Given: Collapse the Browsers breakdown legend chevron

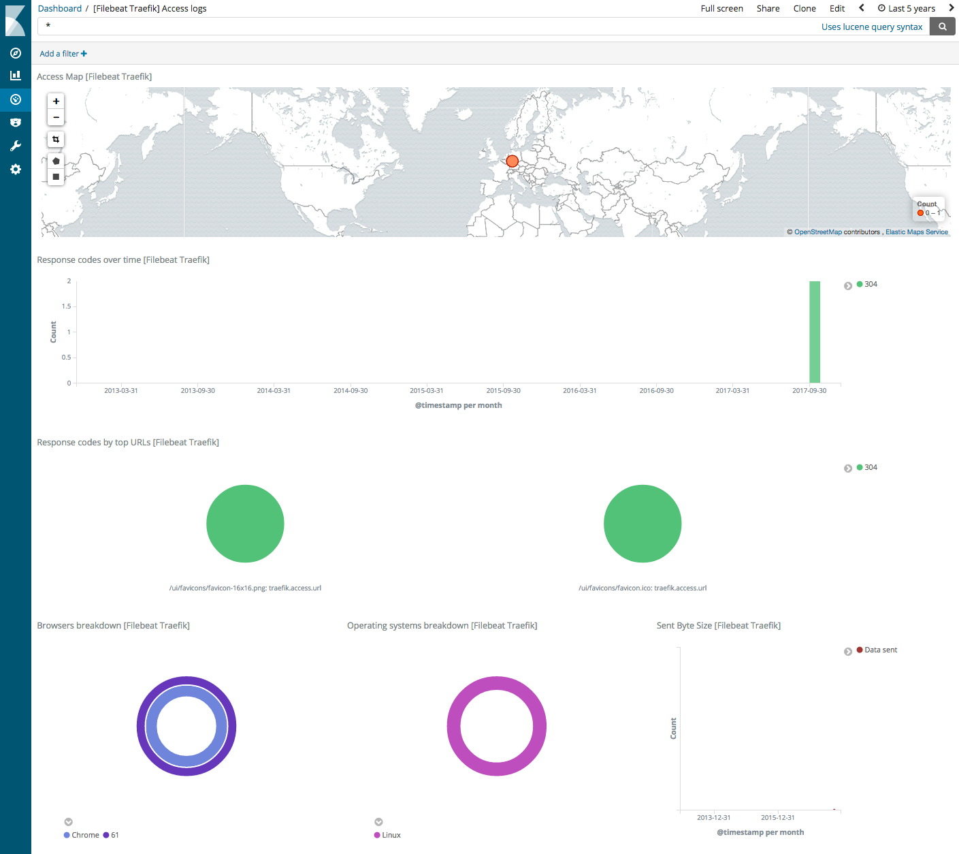Looking at the screenshot, I should (x=68, y=821).
